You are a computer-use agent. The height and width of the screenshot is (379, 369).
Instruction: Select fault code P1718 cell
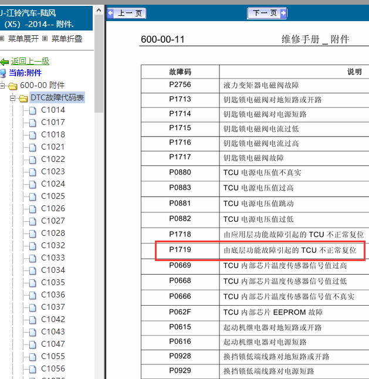(x=180, y=234)
